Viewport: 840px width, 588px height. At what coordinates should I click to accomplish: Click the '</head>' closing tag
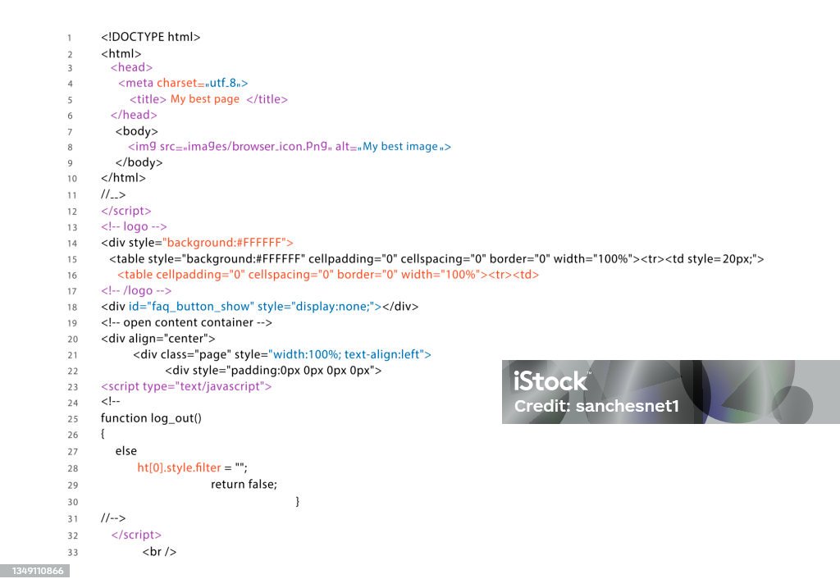[134, 115]
